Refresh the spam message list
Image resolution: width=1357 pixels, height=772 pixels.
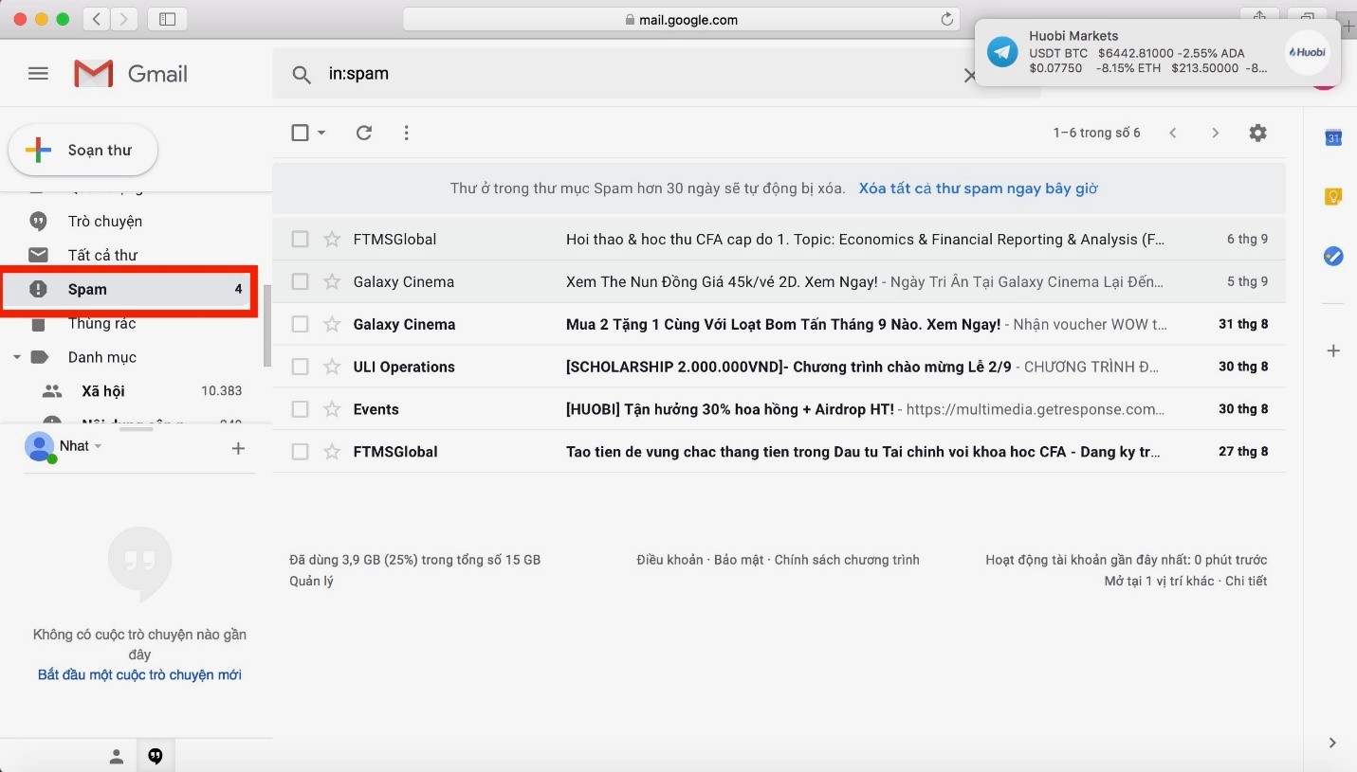click(363, 133)
